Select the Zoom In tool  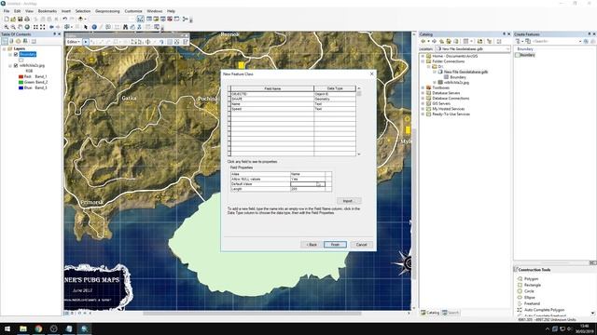pos(7,27)
